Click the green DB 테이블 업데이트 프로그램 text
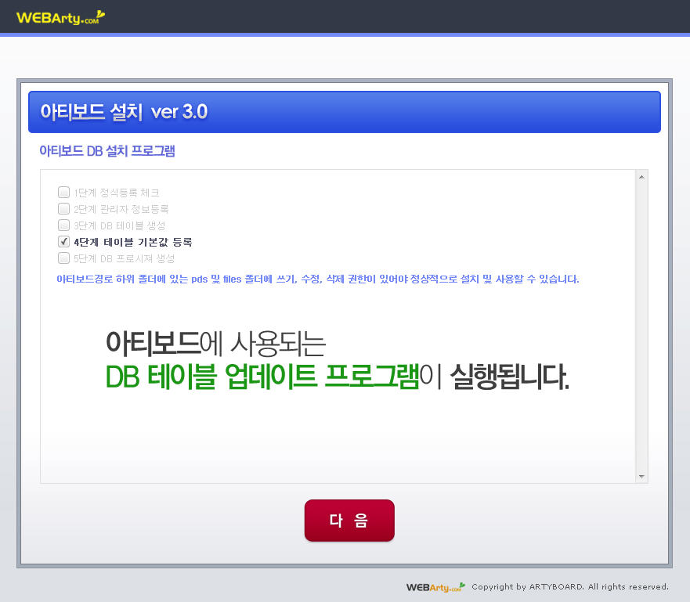Image resolution: width=690 pixels, height=602 pixels. (262, 377)
